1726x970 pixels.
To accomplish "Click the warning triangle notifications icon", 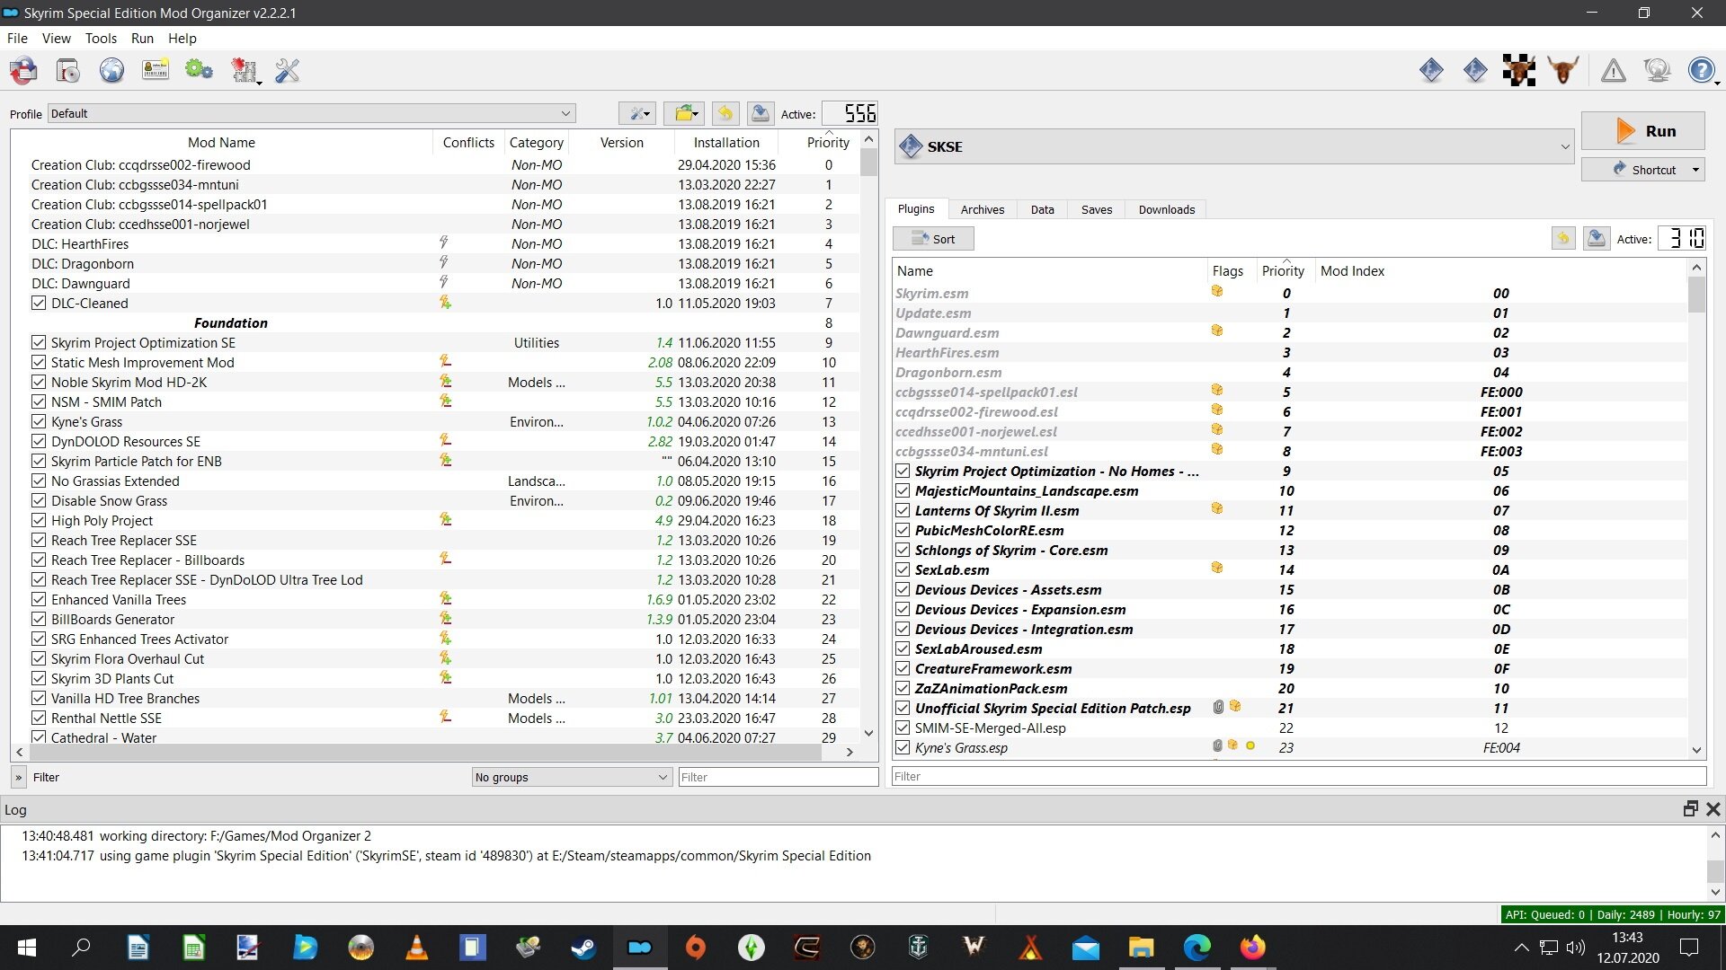I will 1613,70.
